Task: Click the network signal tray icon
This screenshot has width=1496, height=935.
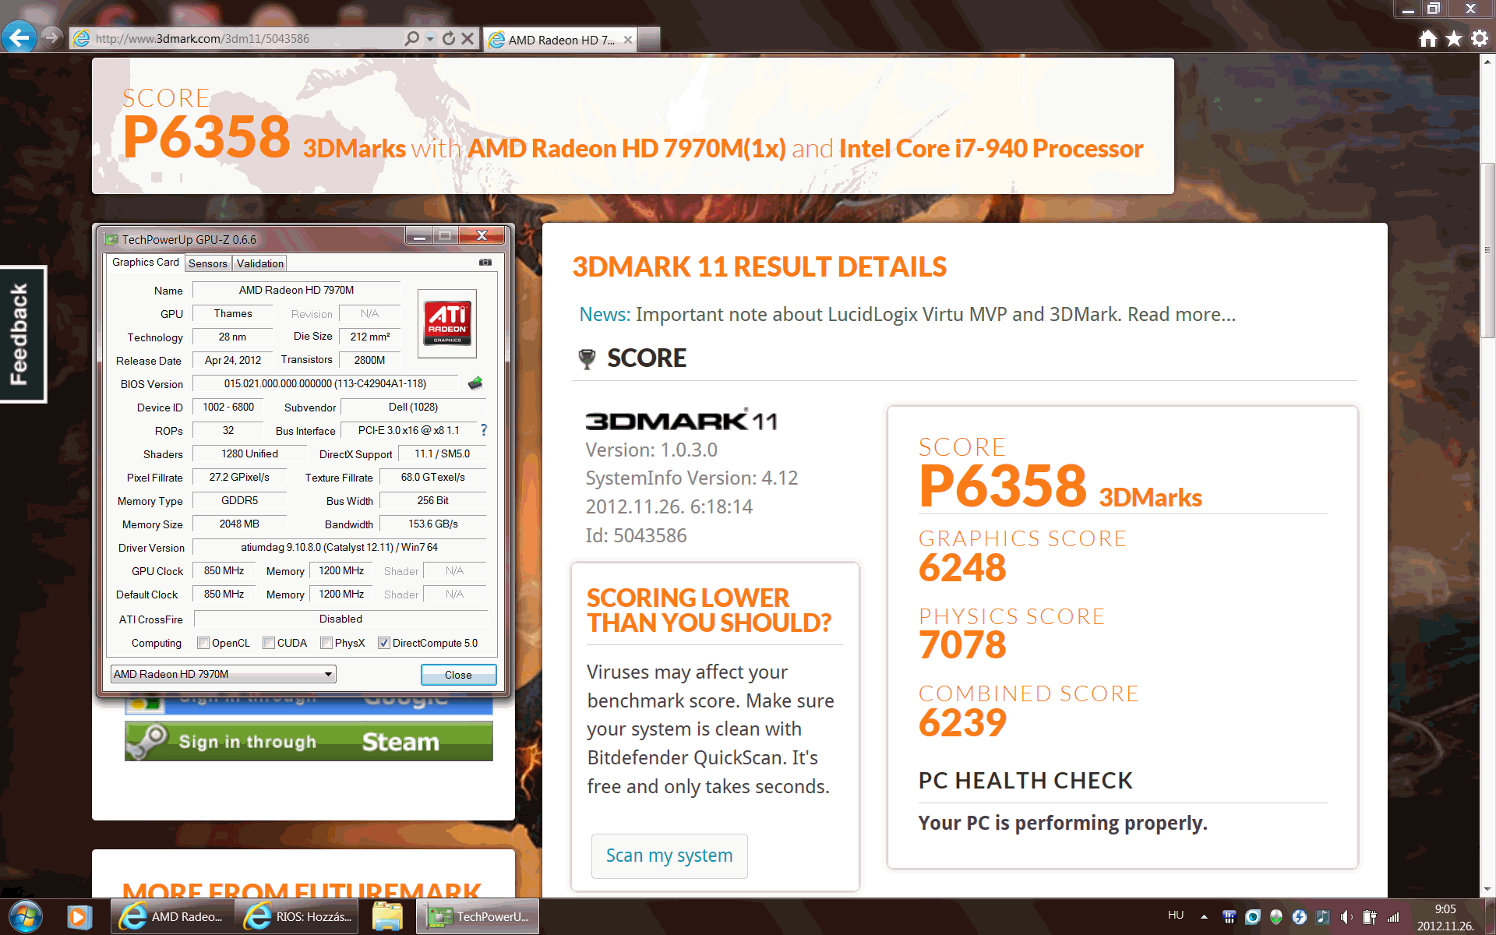Action: [1393, 917]
